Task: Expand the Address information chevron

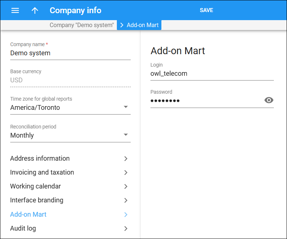Action: pos(126,158)
